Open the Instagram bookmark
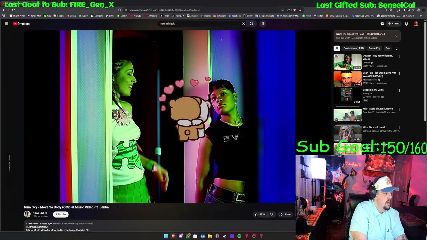The height and width of the screenshot is (240, 427). (220, 16)
